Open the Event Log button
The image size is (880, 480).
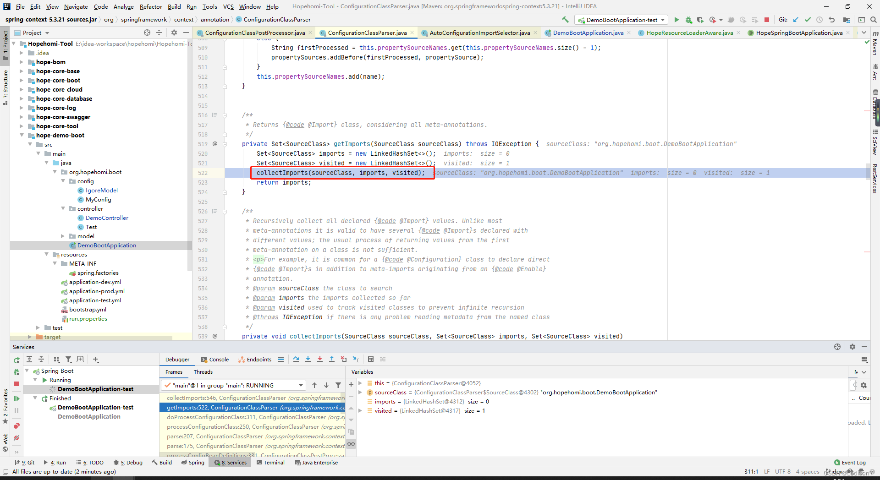850,463
